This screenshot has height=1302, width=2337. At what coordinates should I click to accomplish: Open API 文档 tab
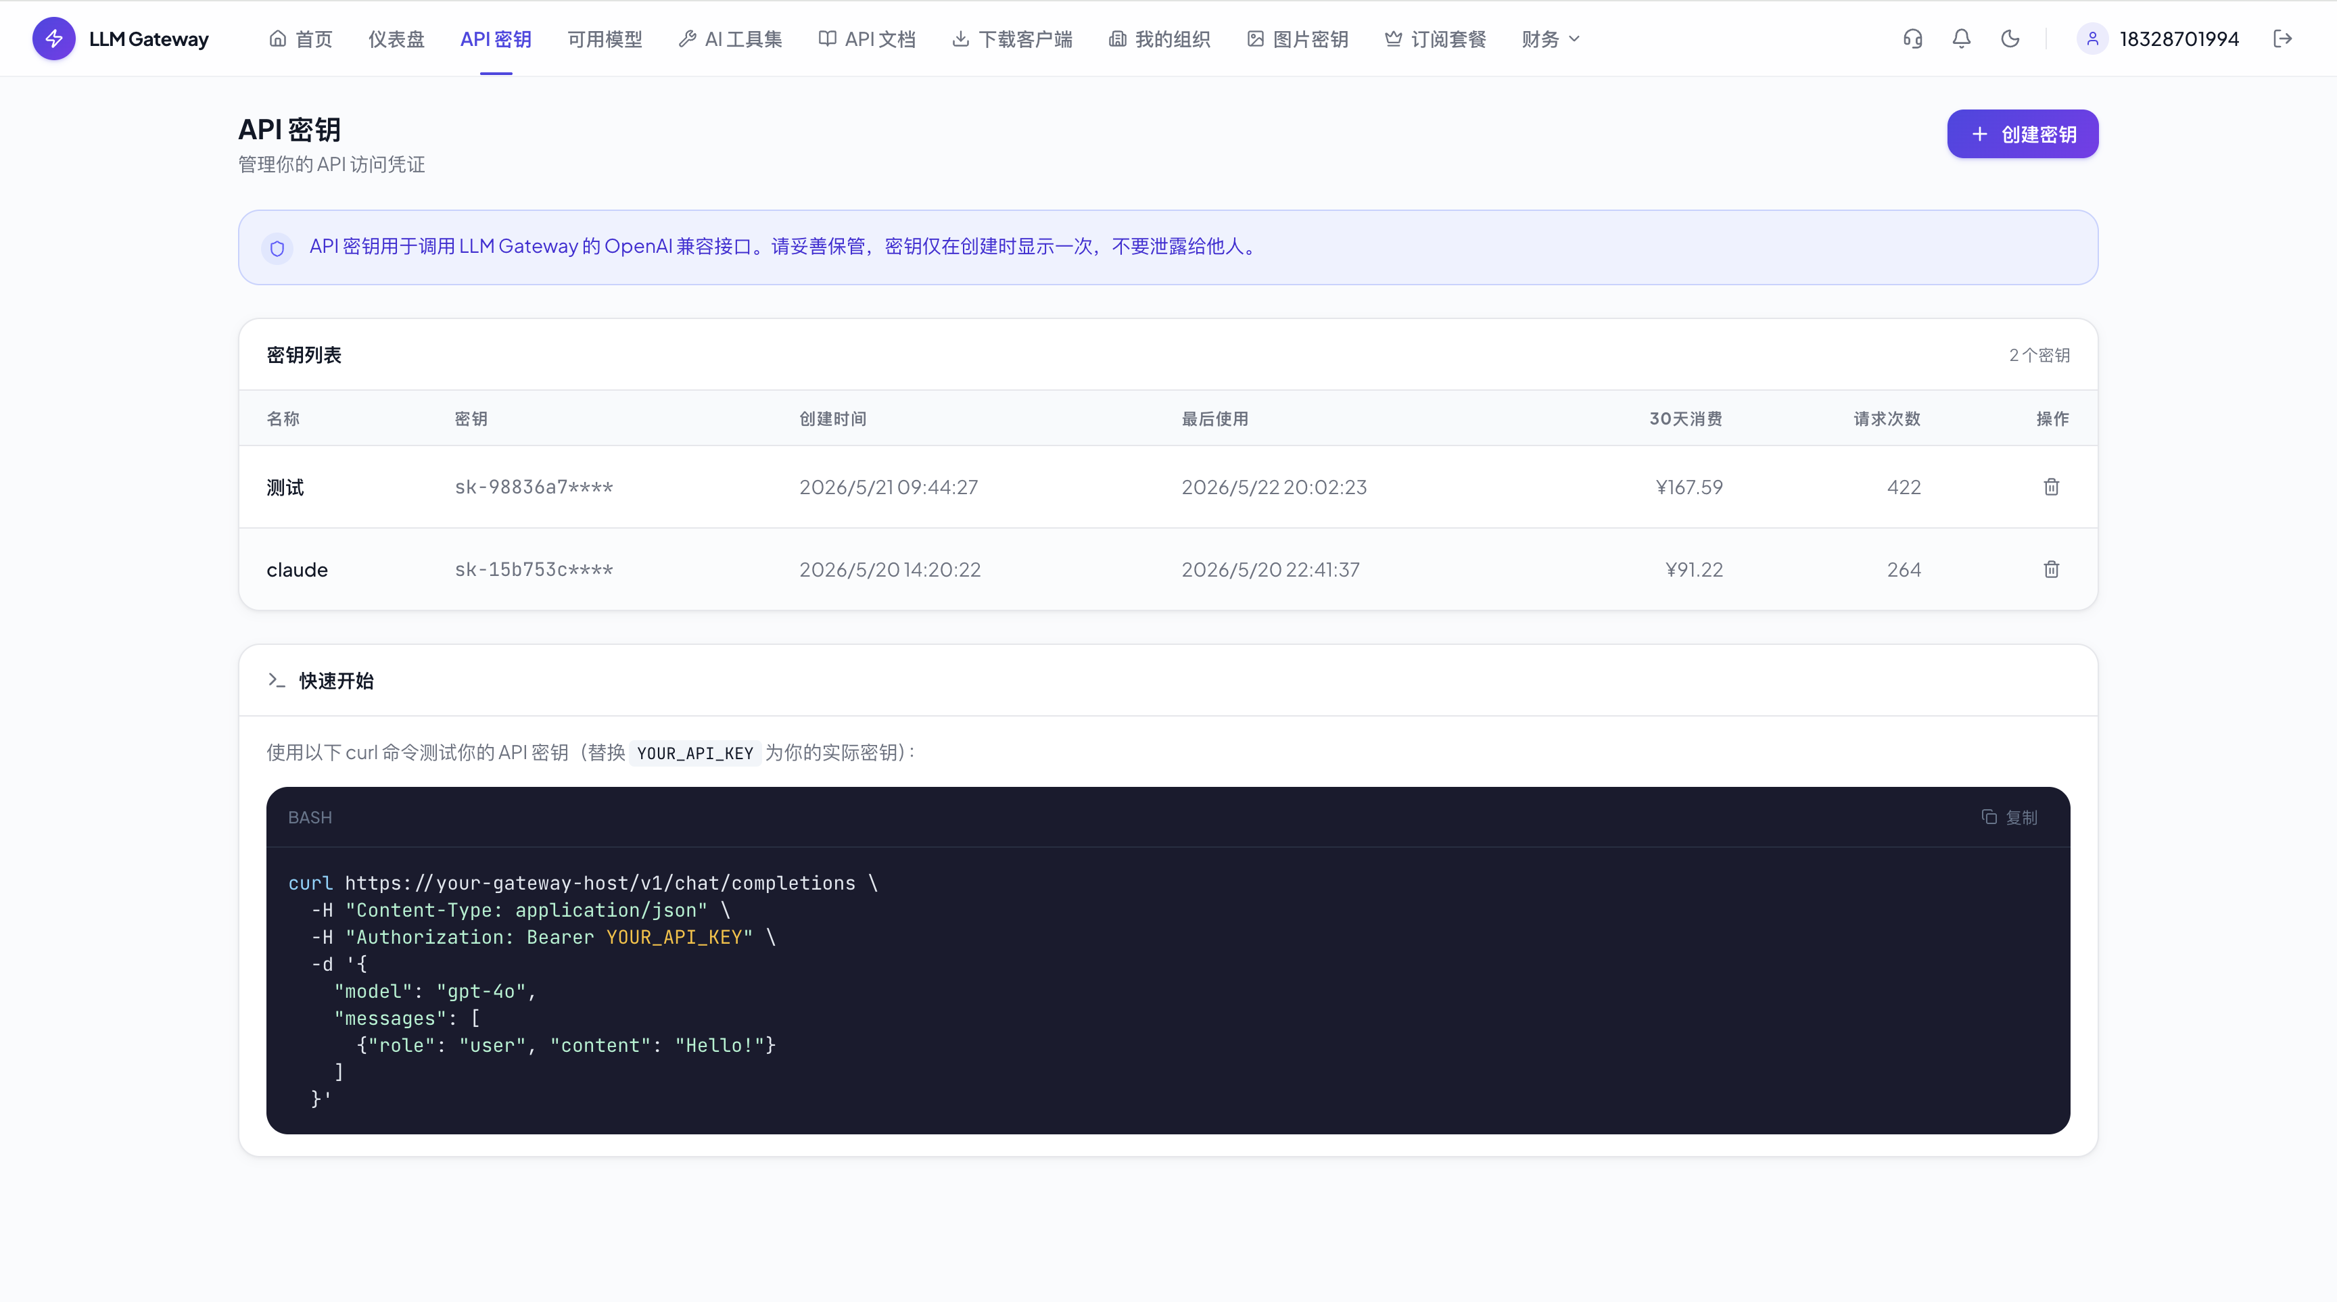pyautogui.click(x=868, y=39)
